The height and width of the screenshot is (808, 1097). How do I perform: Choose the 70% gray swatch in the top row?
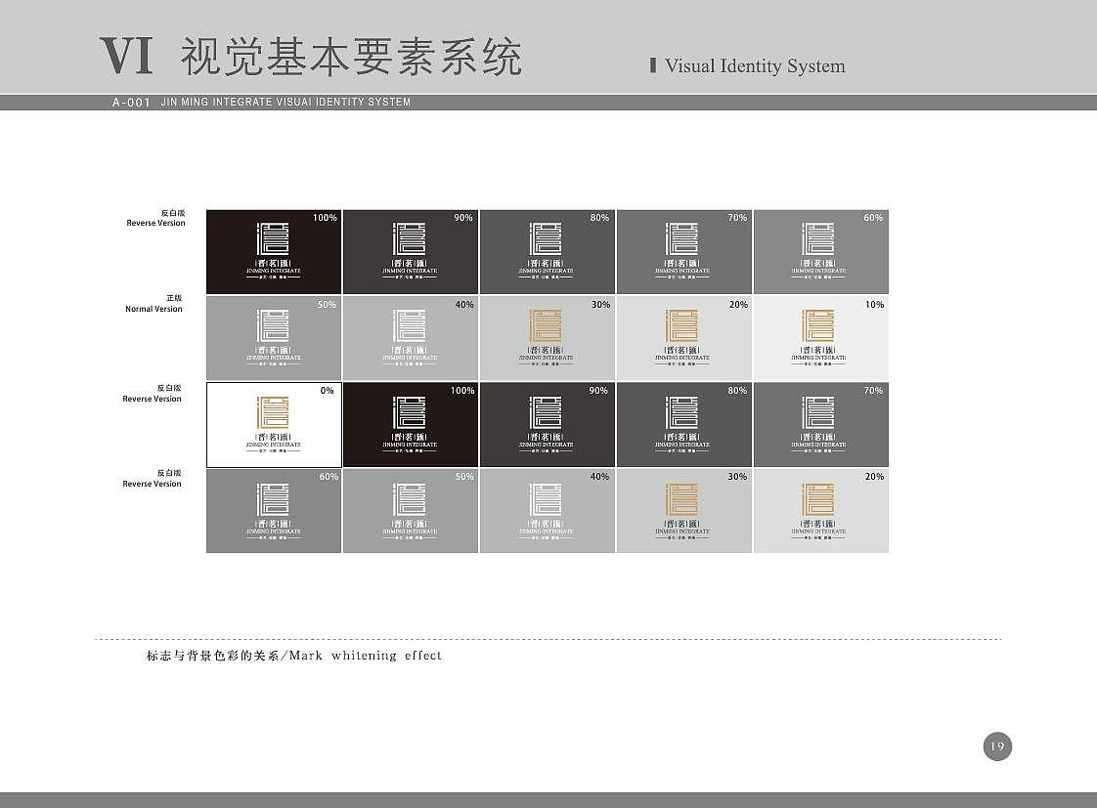(684, 252)
